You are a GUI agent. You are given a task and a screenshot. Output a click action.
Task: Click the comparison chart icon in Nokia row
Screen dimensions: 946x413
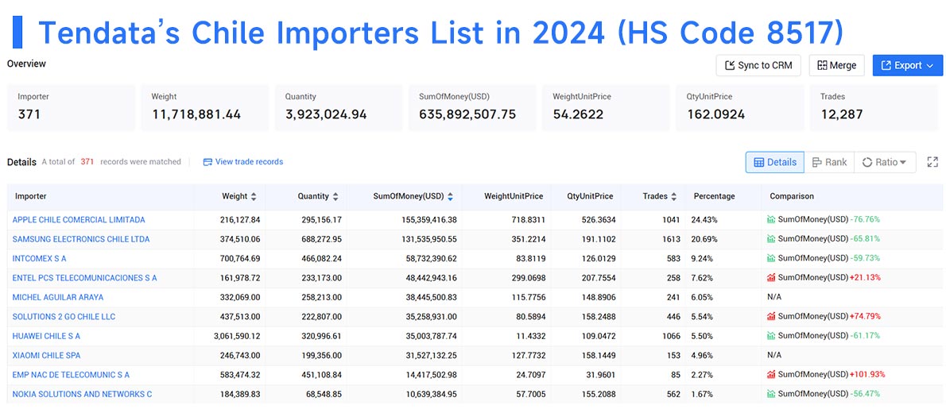[x=771, y=393]
